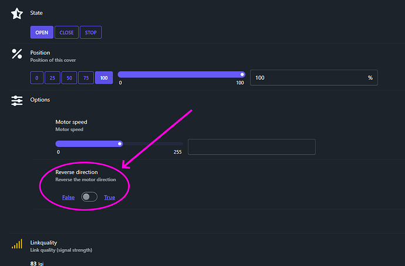Click the False link for reverse direction

(68, 197)
